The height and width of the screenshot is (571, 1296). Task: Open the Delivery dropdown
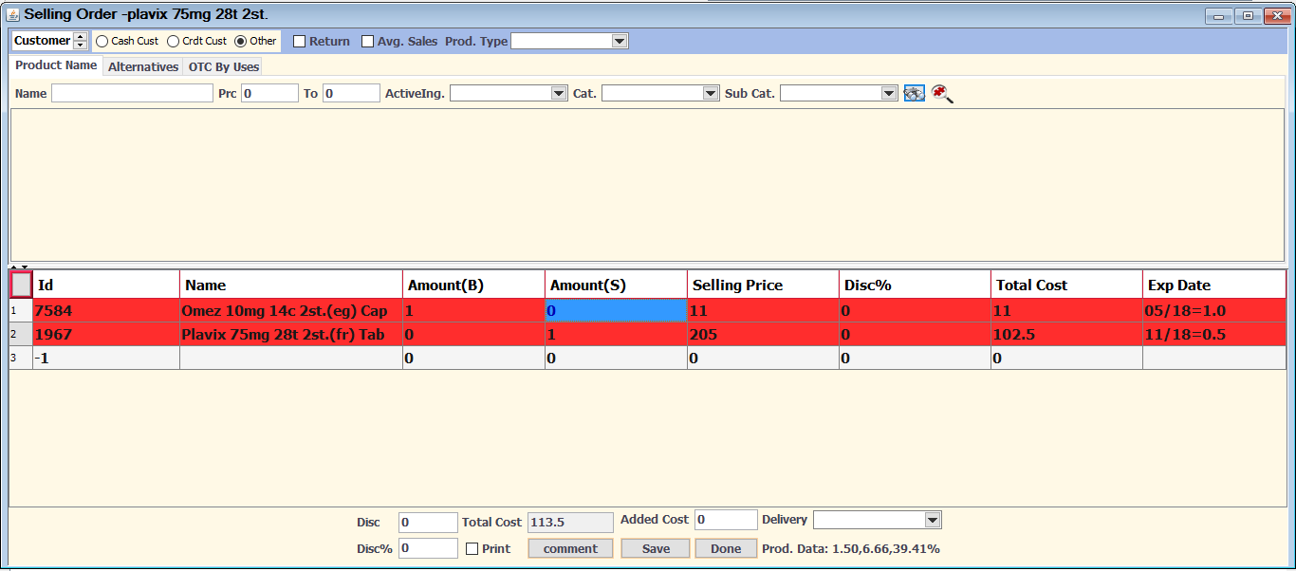(x=933, y=520)
